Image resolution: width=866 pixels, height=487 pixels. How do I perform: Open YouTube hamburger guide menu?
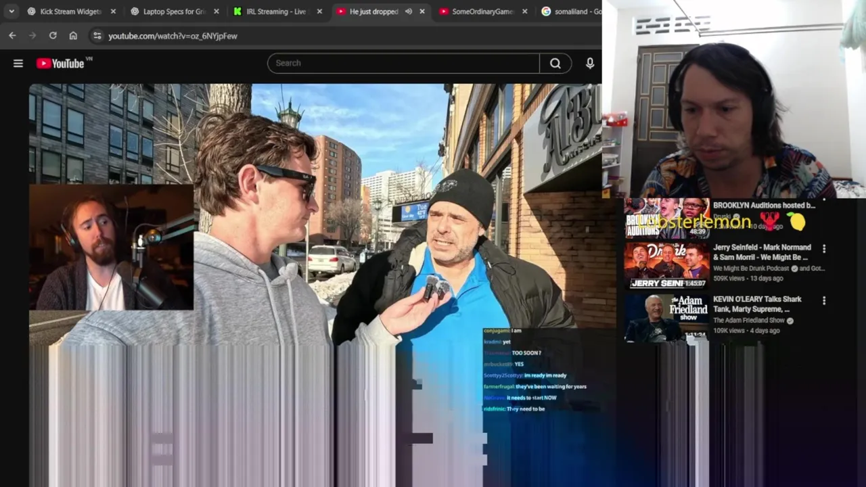tap(18, 64)
